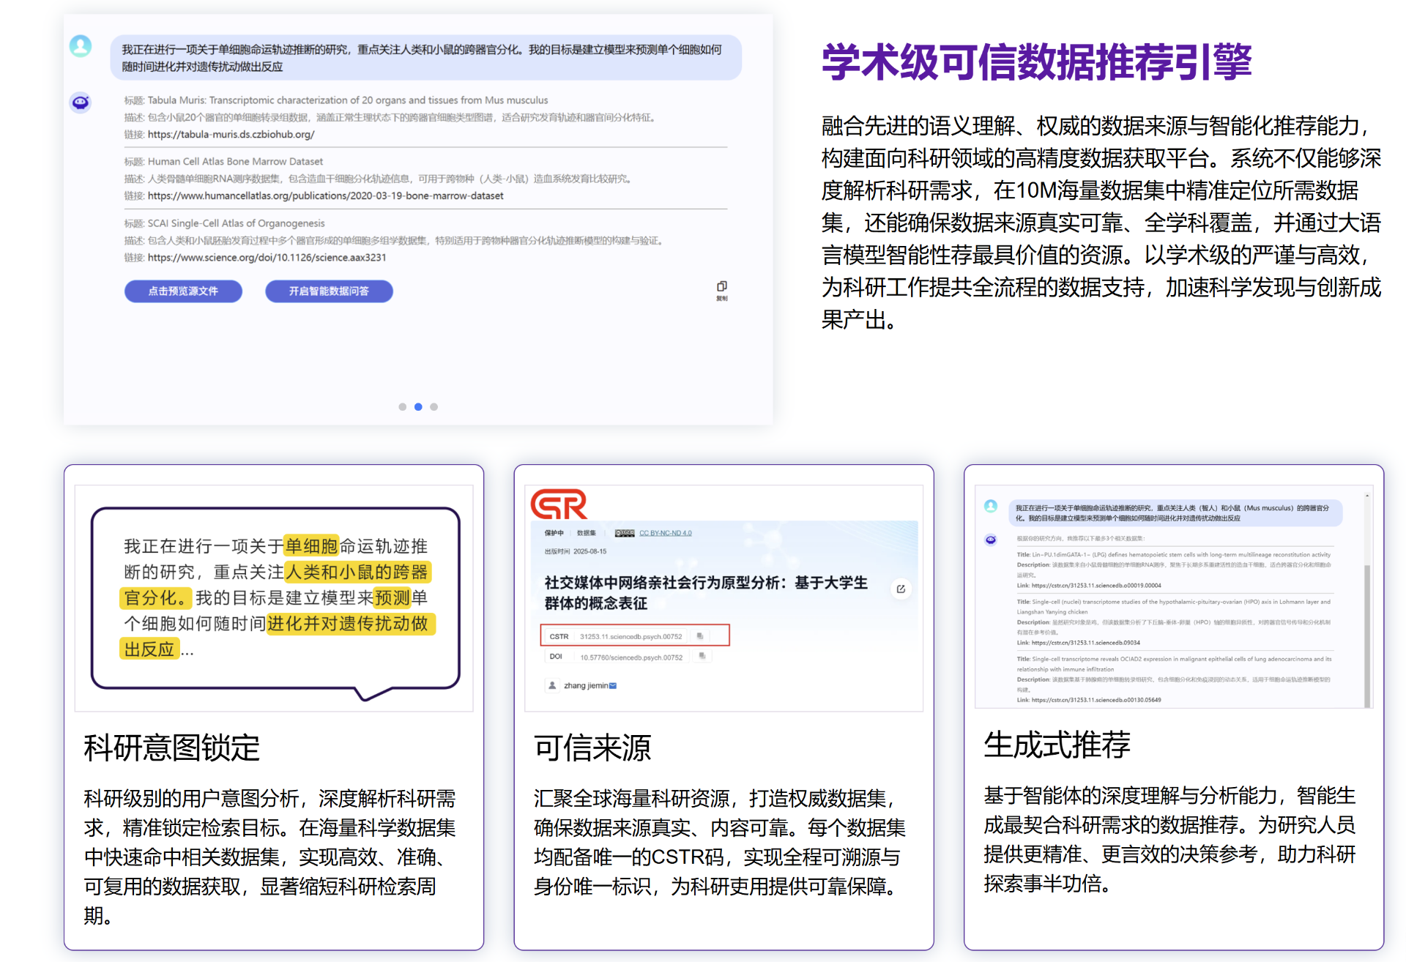Copy the DOI with its copy icon

tap(702, 657)
